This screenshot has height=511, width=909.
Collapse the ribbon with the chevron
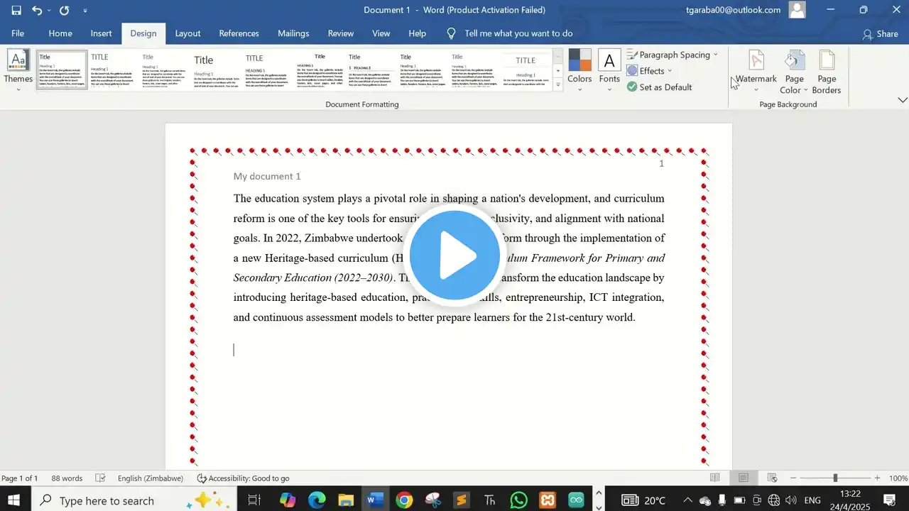coord(903,100)
